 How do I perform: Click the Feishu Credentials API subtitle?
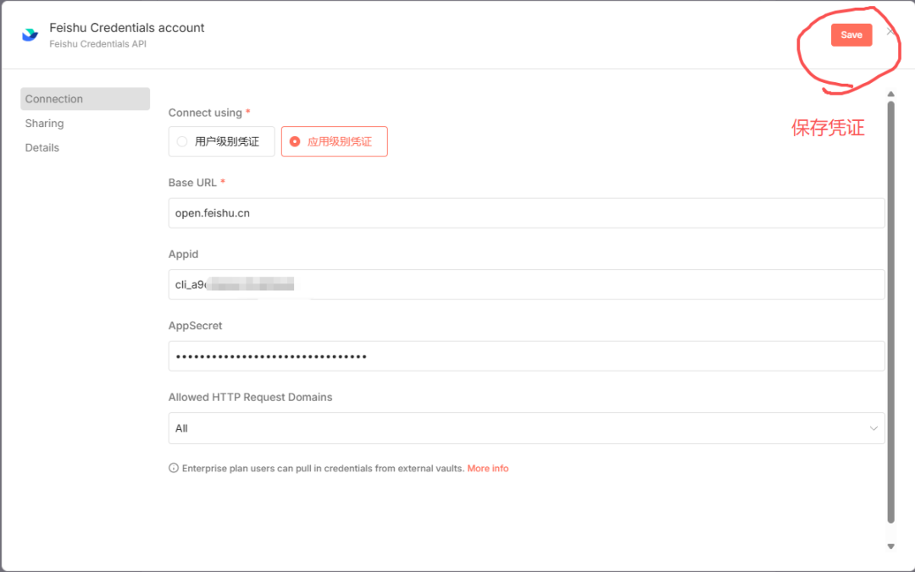pyautogui.click(x=97, y=44)
